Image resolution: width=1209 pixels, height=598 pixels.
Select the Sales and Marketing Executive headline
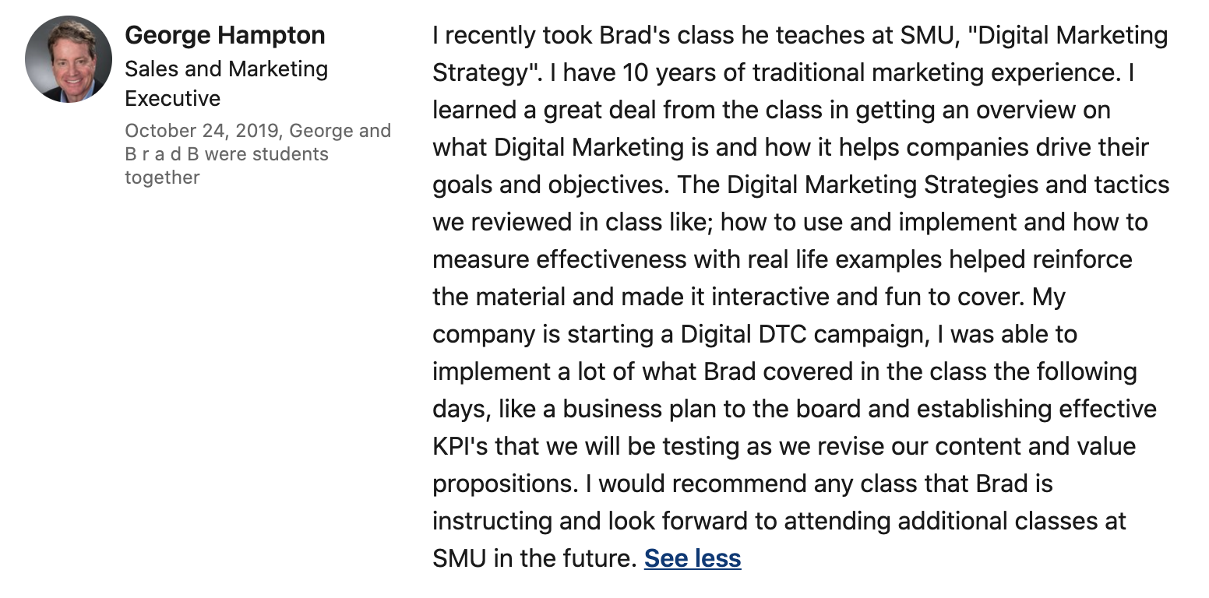227,83
